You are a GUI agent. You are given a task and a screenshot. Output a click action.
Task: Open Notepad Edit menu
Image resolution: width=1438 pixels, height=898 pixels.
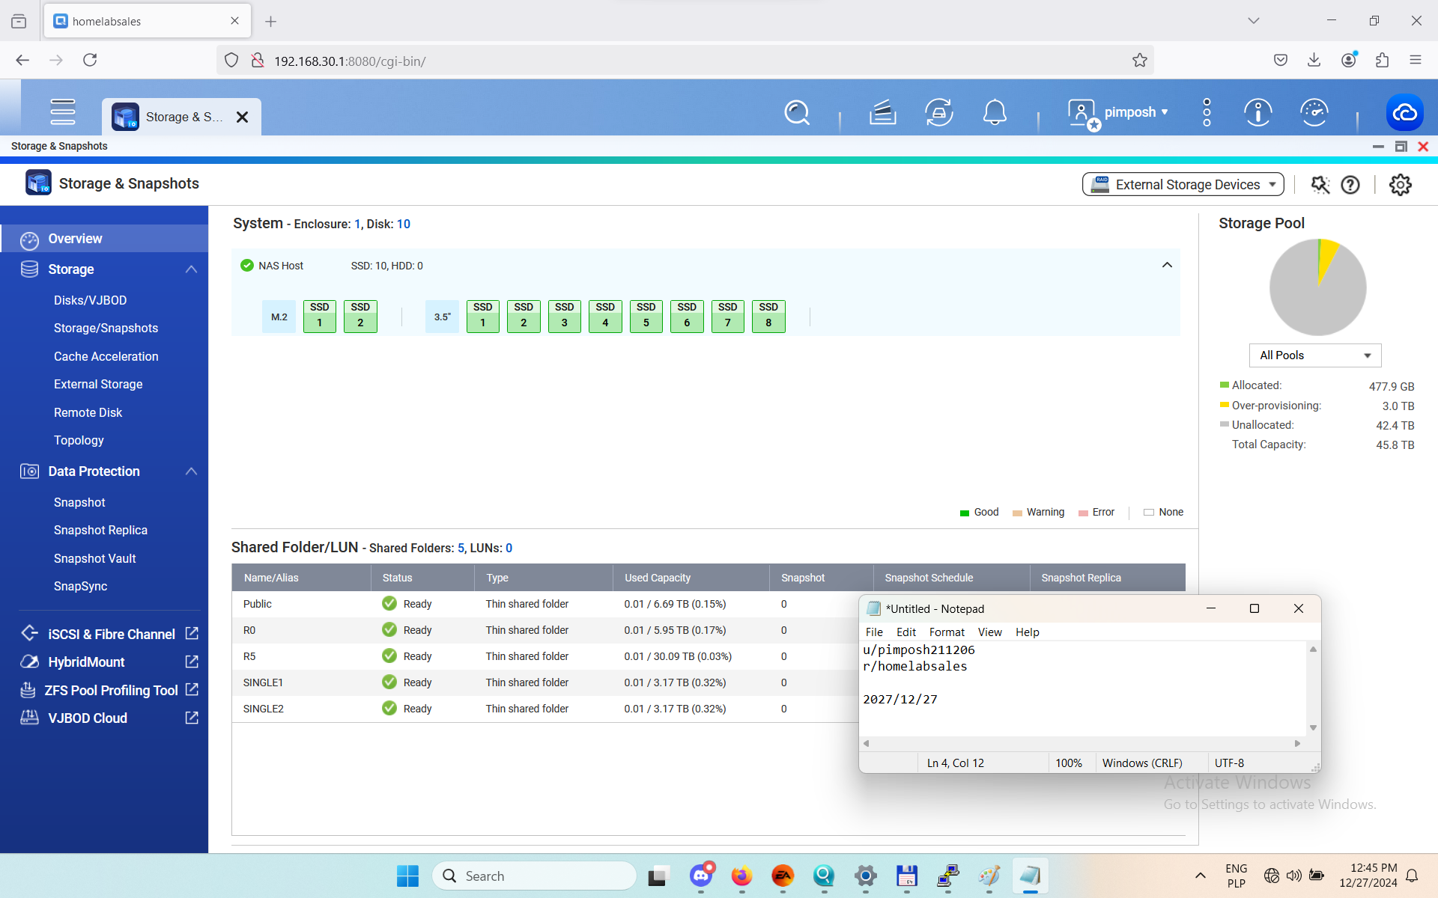click(906, 632)
